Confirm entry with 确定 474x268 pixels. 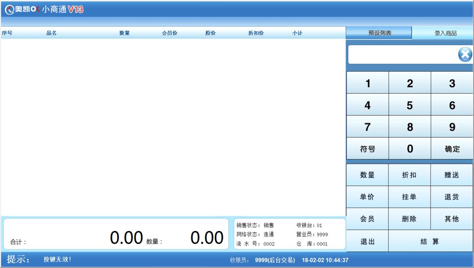[452, 148]
